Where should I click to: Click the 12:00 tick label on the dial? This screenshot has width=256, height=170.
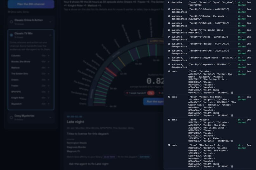point(123,74)
